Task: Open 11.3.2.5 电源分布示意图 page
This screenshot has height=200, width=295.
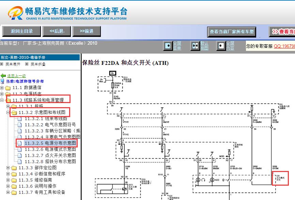Action: (x=50, y=143)
